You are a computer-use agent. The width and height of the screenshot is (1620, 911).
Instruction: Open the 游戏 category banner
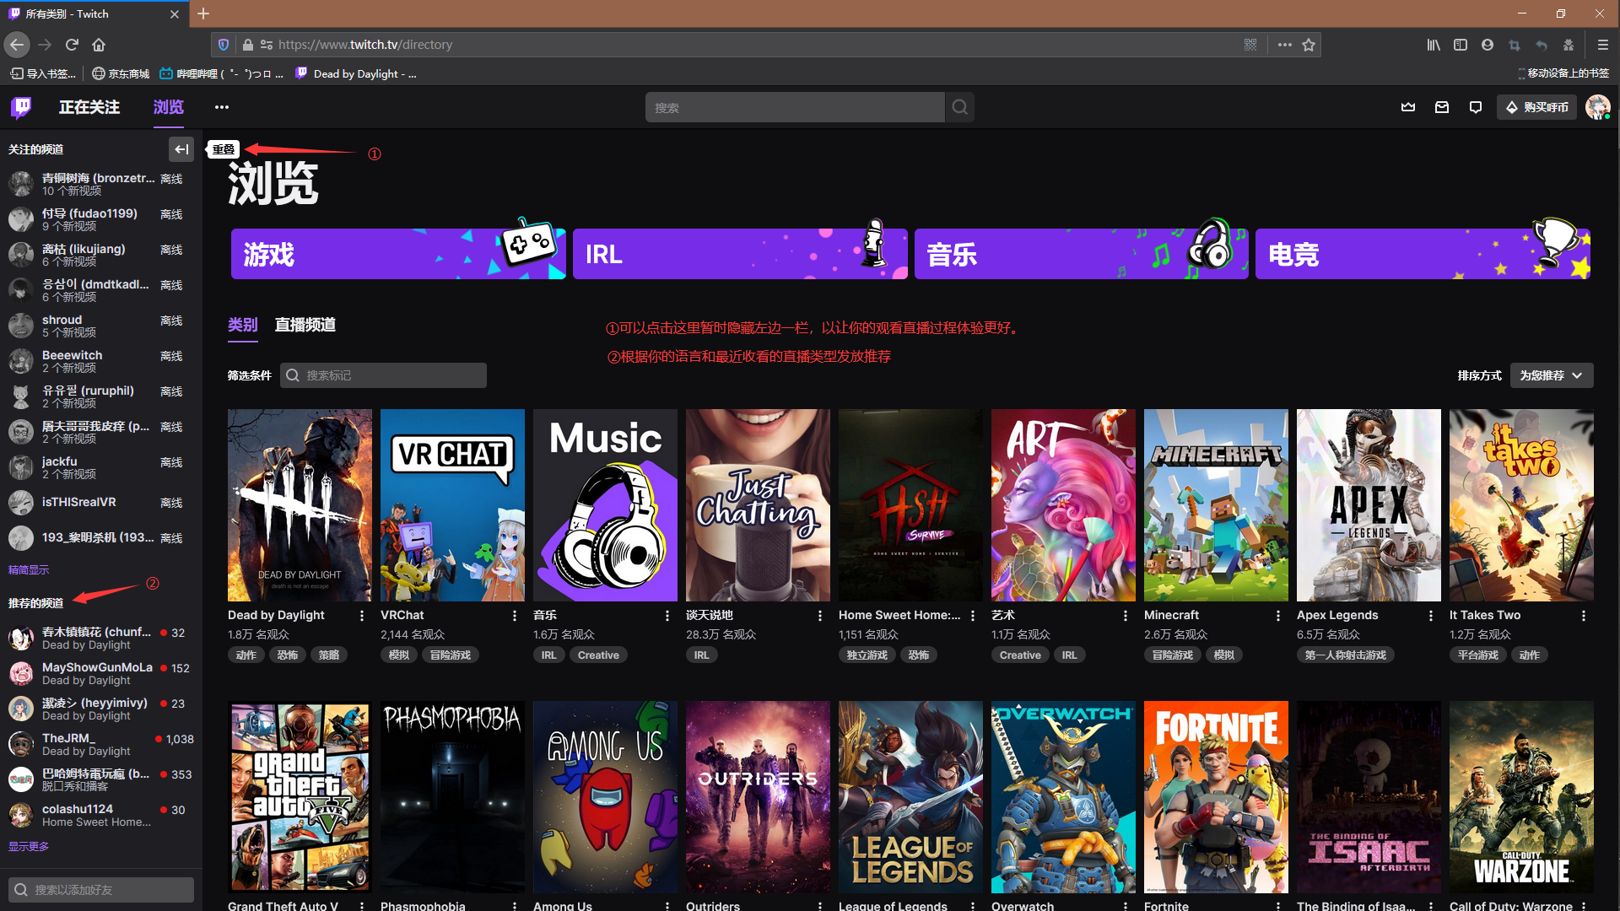(397, 254)
